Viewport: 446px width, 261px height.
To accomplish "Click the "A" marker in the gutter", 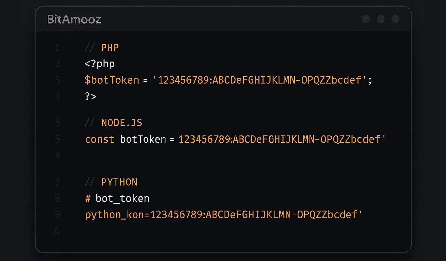I will [x=57, y=231].
